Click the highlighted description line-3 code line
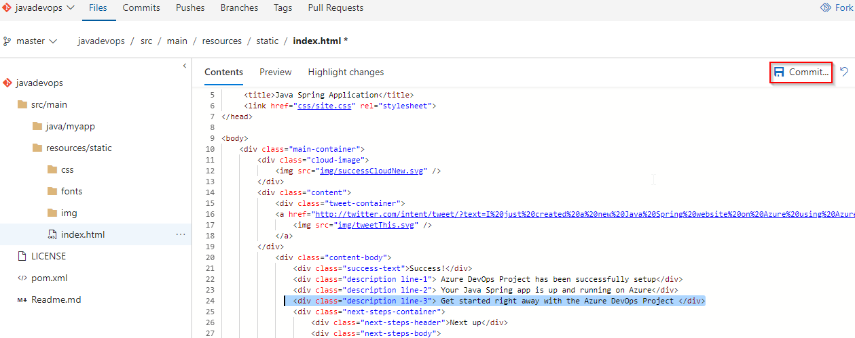The image size is (855, 338). (x=499, y=301)
